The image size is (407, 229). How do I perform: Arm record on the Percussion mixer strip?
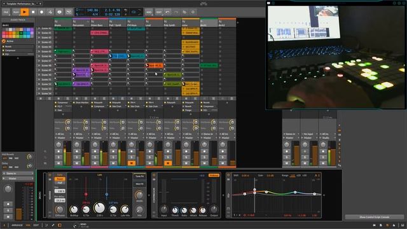[77, 151]
